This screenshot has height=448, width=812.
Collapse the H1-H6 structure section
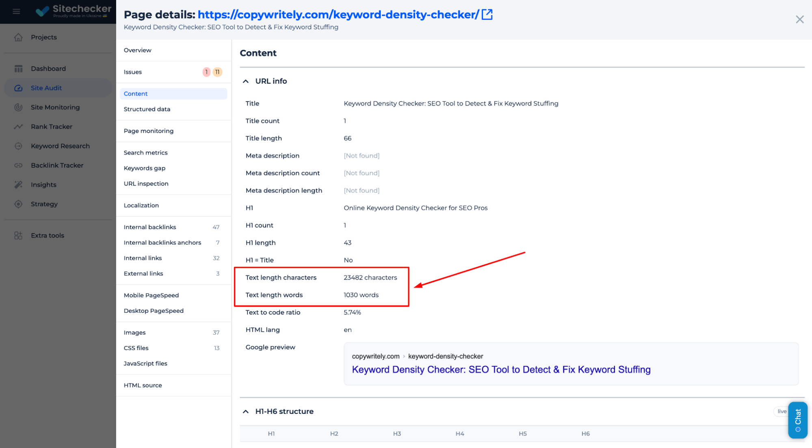246,411
